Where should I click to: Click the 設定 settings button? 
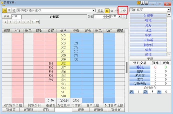[100, 11]
